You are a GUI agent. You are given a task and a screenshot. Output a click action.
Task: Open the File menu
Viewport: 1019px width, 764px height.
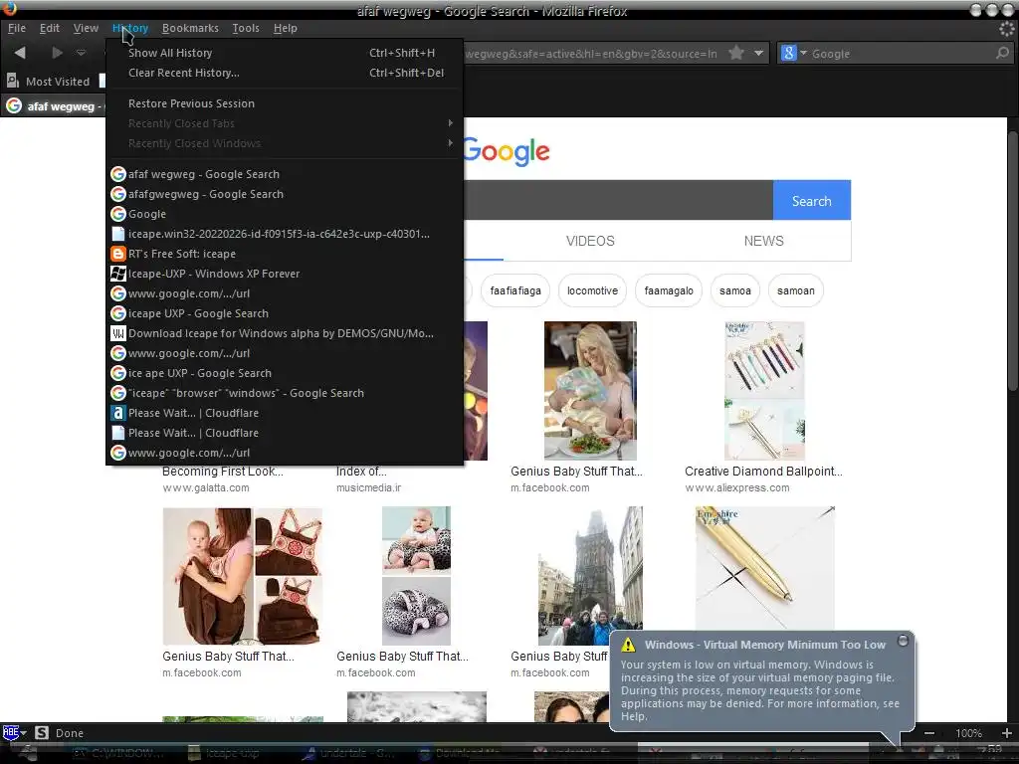click(x=17, y=28)
